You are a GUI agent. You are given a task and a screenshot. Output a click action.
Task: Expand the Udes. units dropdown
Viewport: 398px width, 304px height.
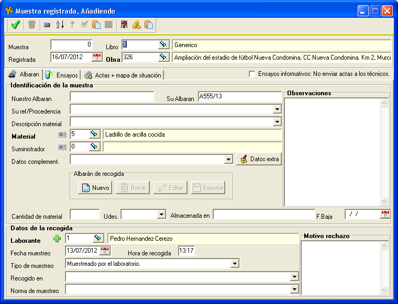[161, 215]
